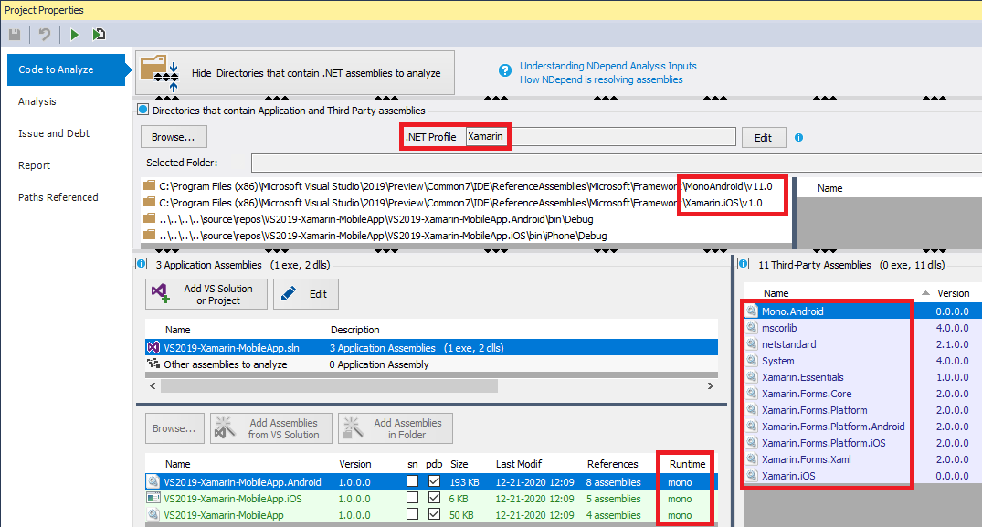Click the Last Modif column header

(x=519, y=464)
